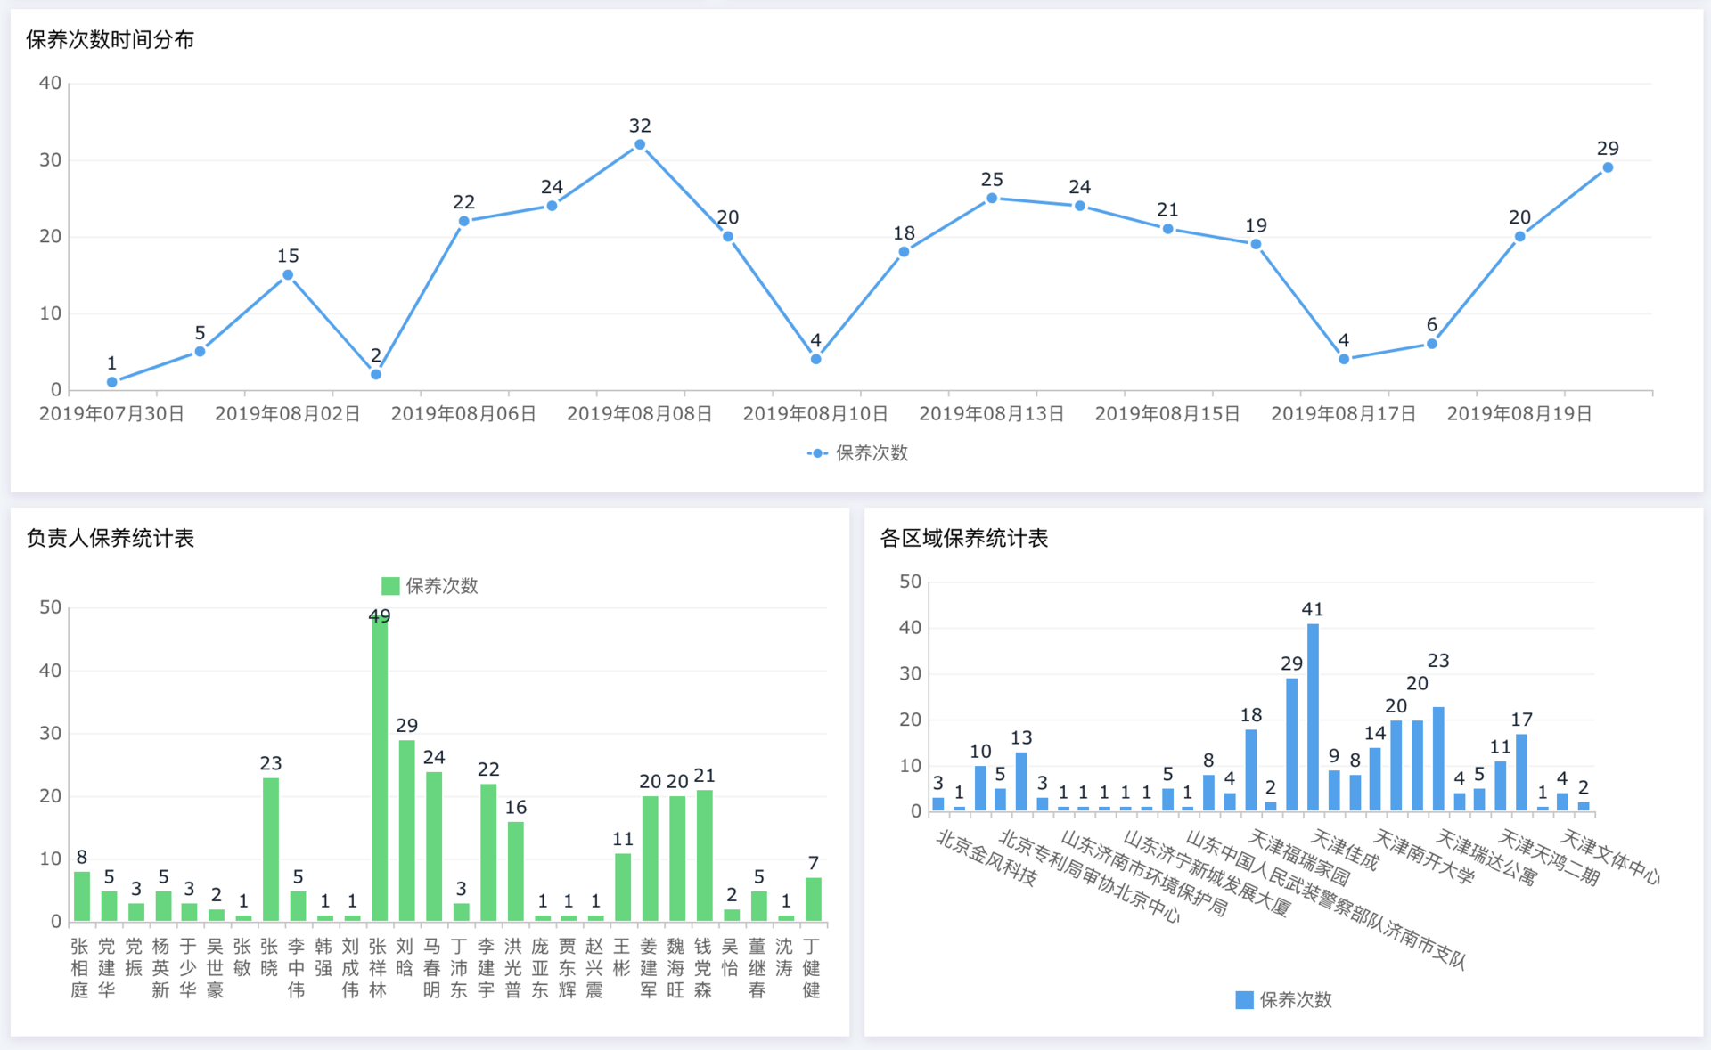Viewport: 1711px width, 1050px height.
Task: Select the green bar labeled 8 for 张相庭
Action: 82,896
